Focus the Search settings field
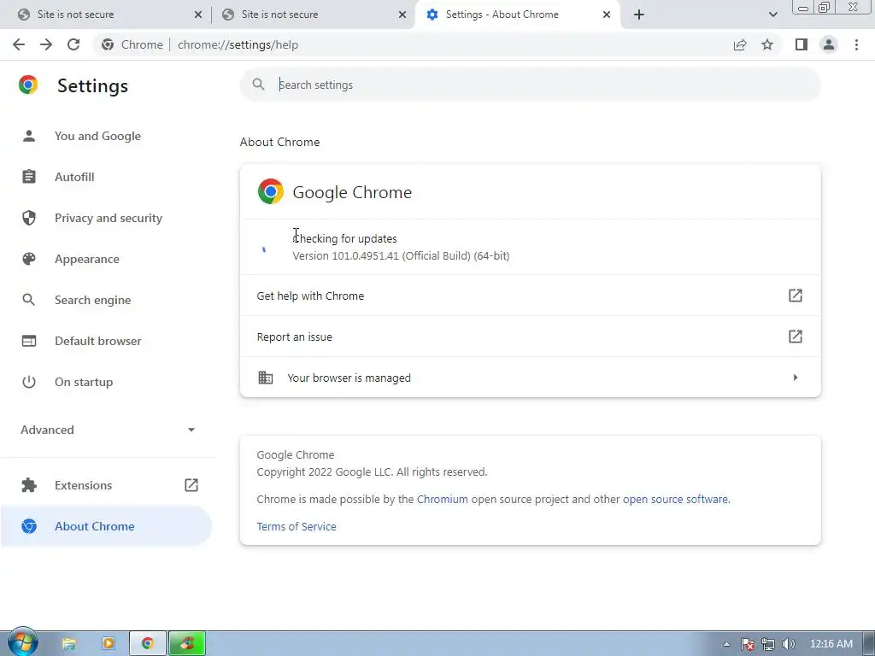Screen dimensions: 875x656 point(530,85)
